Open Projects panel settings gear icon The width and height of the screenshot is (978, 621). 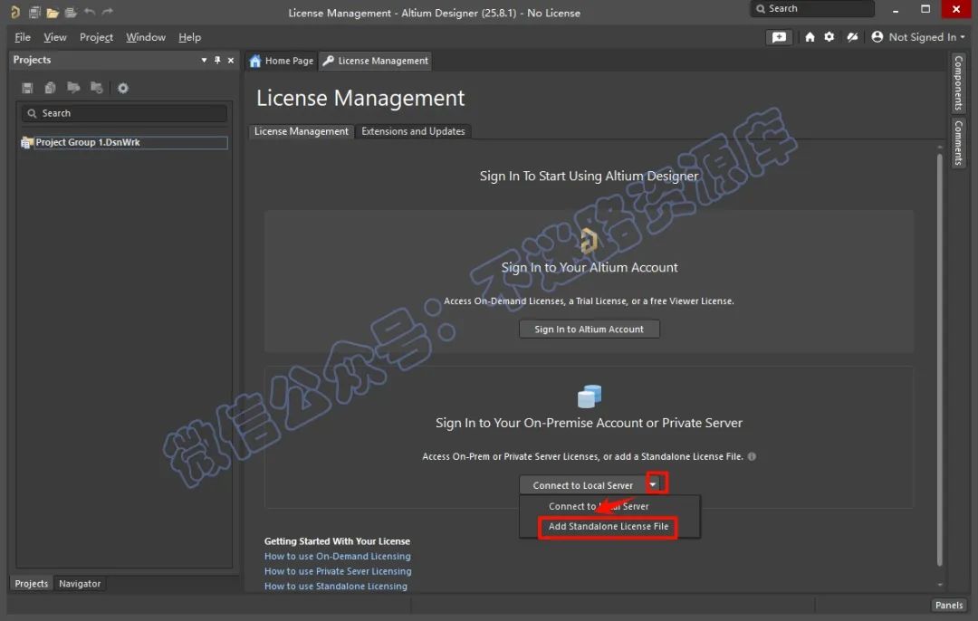point(123,88)
